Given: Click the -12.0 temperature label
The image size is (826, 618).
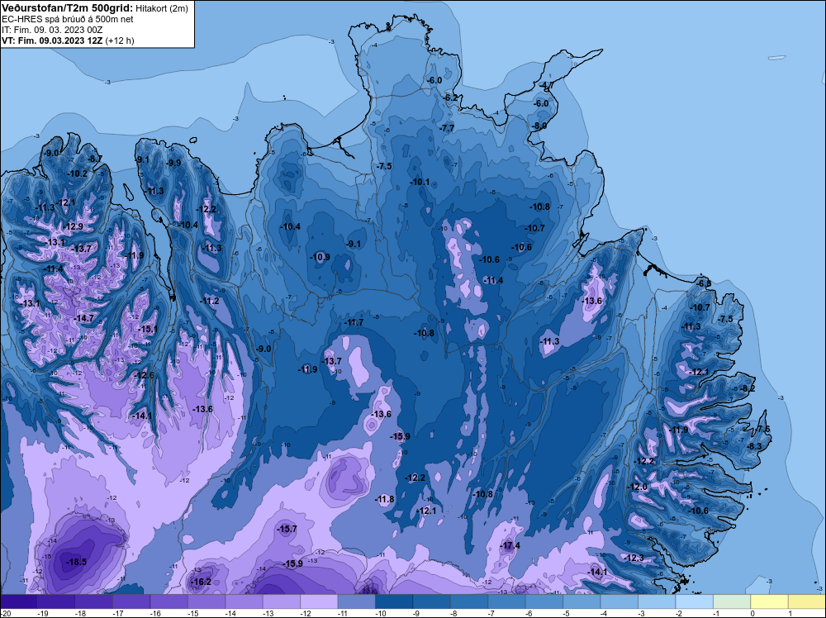Looking at the screenshot, I should coord(638,487).
